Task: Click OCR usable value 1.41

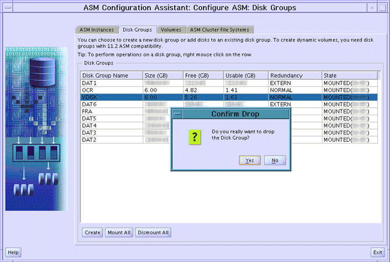Action: 231,90
